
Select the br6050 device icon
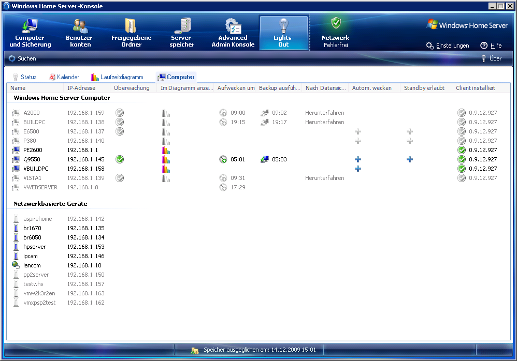click(16, 237)
